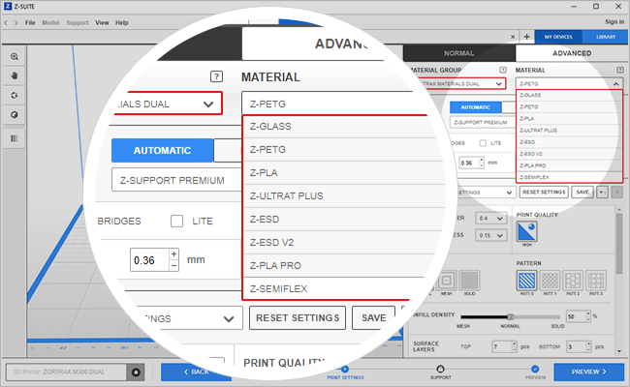Click the PRINT SETTINGS step marker
Image resolution: width=630 pixels, height=387 pixels.
pos(345,369)
